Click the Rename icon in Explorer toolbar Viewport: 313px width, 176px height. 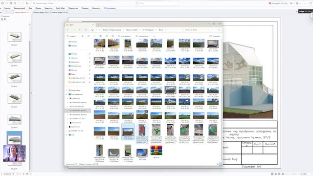pos(101,36)
